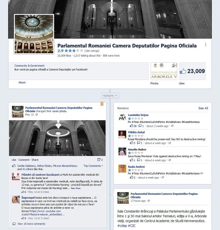Click comment icon on Luminita Dejeu's review
The width and height of the screenshot is (220, 230).
140,126
